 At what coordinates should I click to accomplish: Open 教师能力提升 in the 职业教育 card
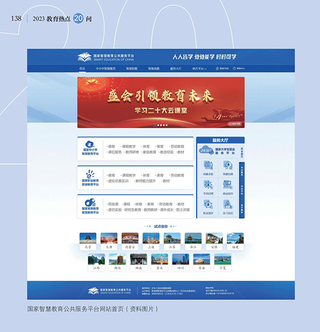[145, 181]
